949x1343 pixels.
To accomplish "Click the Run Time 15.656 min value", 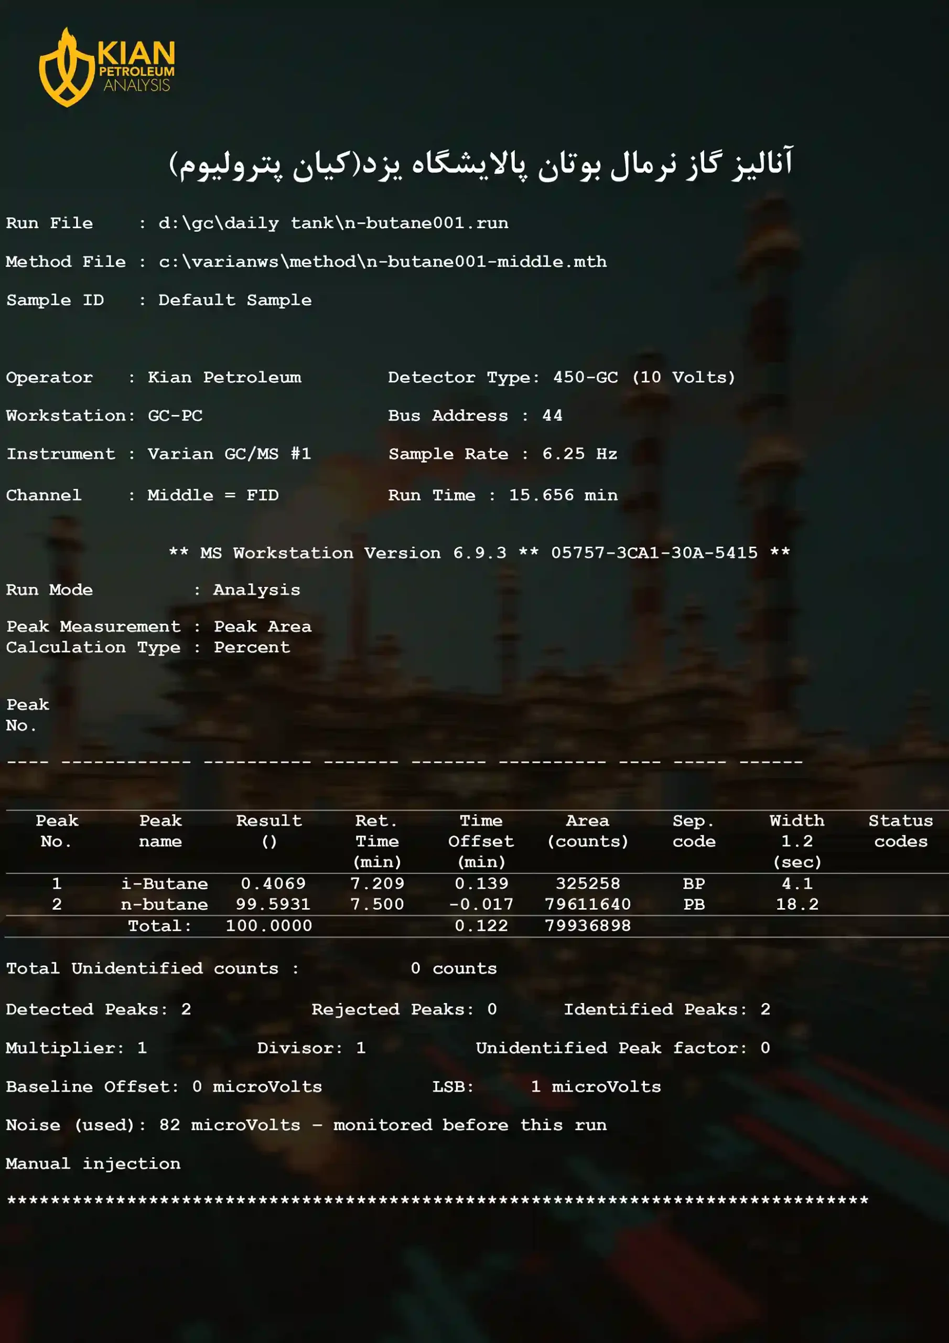I will [x=563, y=495].
